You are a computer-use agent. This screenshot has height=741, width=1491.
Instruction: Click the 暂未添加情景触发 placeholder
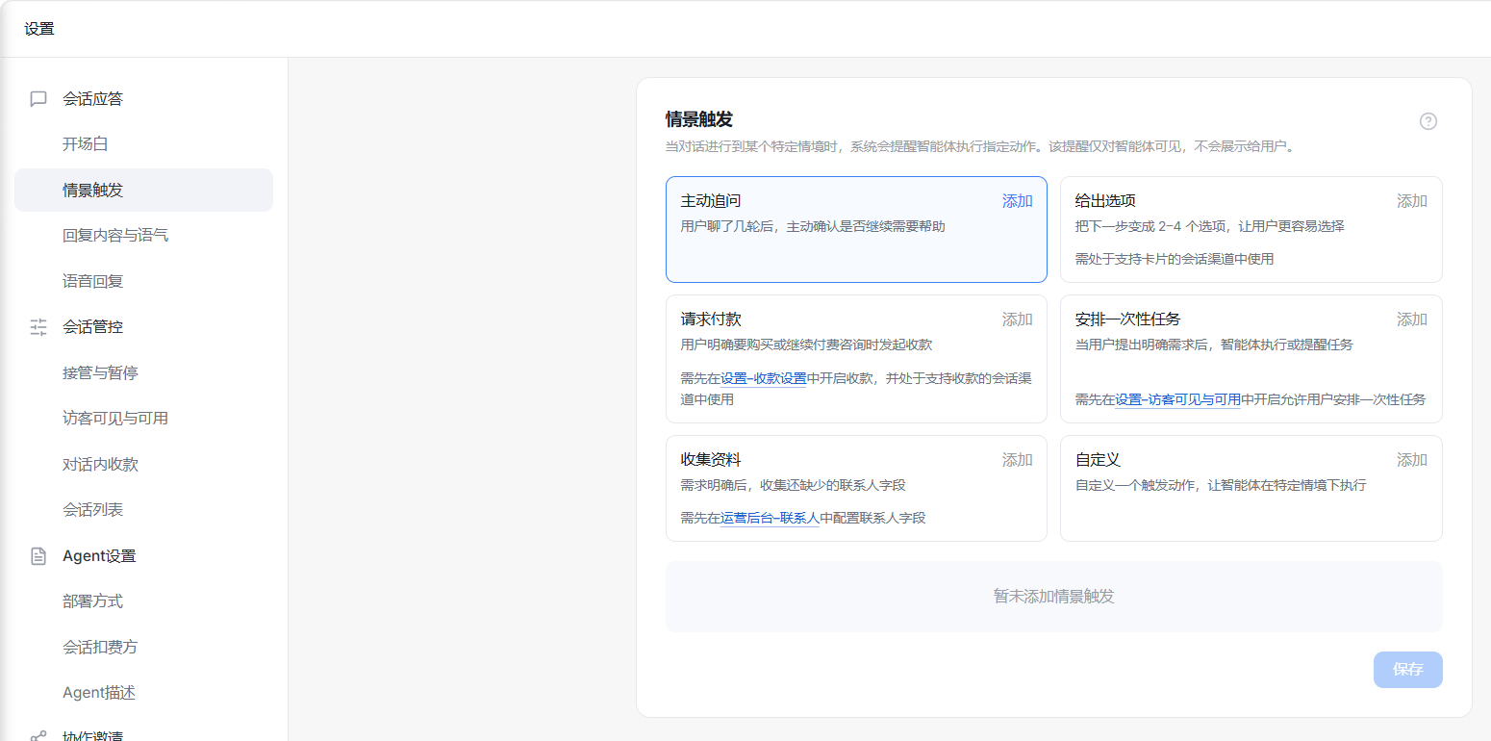1053,597
